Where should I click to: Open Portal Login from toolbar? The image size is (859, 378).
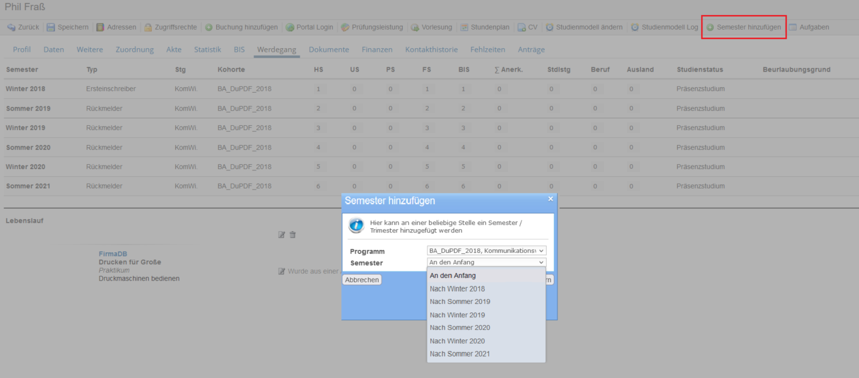point(309,27)
